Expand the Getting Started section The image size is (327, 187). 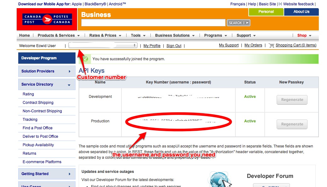tap(47, 174)
